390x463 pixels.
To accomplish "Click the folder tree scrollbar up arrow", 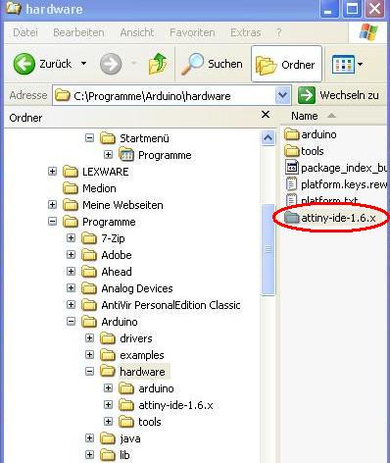I will coord(268,138).
